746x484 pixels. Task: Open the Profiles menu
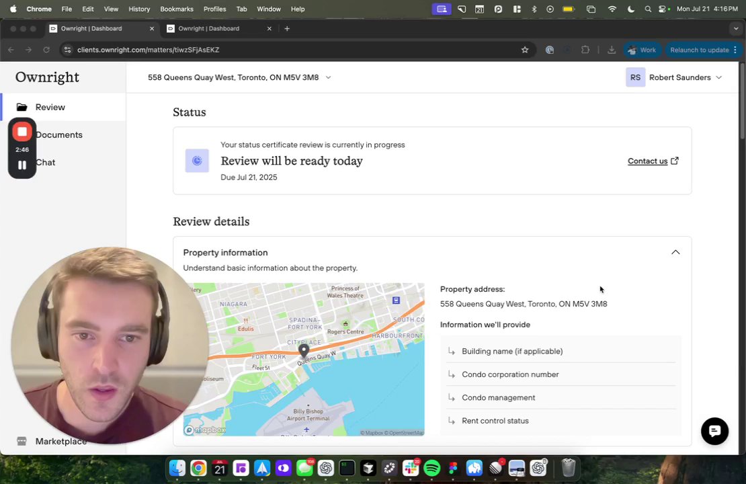pos(214,9)
